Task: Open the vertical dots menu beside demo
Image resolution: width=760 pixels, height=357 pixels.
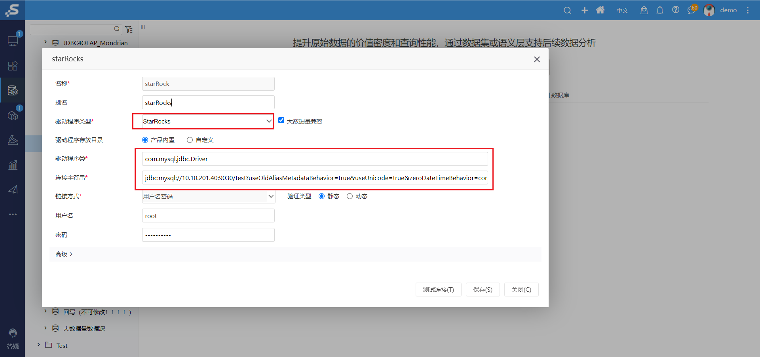Action: tap(748, 10)
